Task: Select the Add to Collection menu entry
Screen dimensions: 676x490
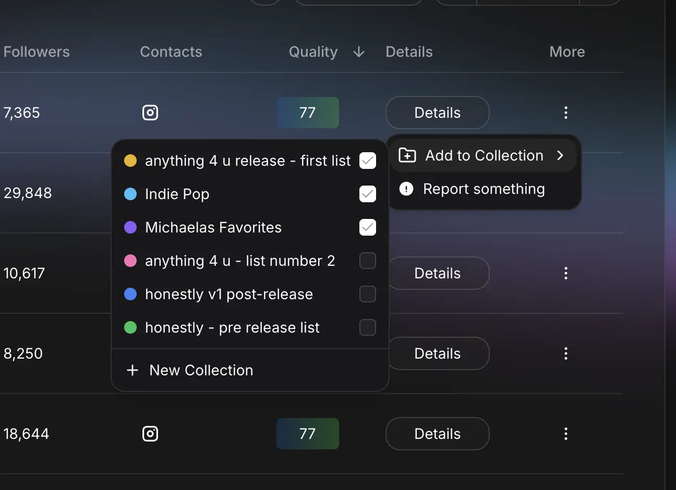Action: [484, 155]
